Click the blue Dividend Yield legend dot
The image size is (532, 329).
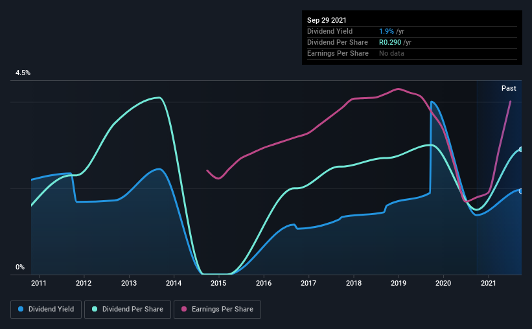coord(21,309)
